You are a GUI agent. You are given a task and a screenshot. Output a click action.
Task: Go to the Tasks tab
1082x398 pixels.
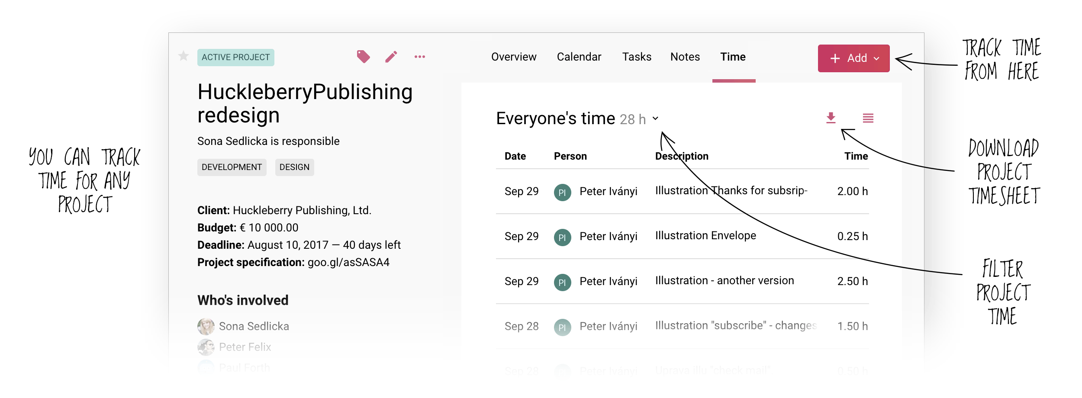(x=637, y=57)
